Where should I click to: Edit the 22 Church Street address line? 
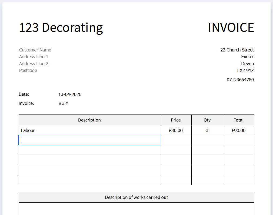pyautogui.click(x=237, y=50)
